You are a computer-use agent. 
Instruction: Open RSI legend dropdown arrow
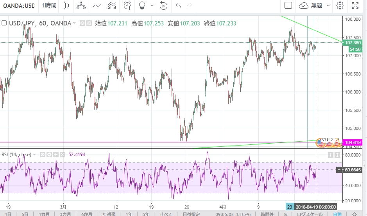click(x=34, y=155)
